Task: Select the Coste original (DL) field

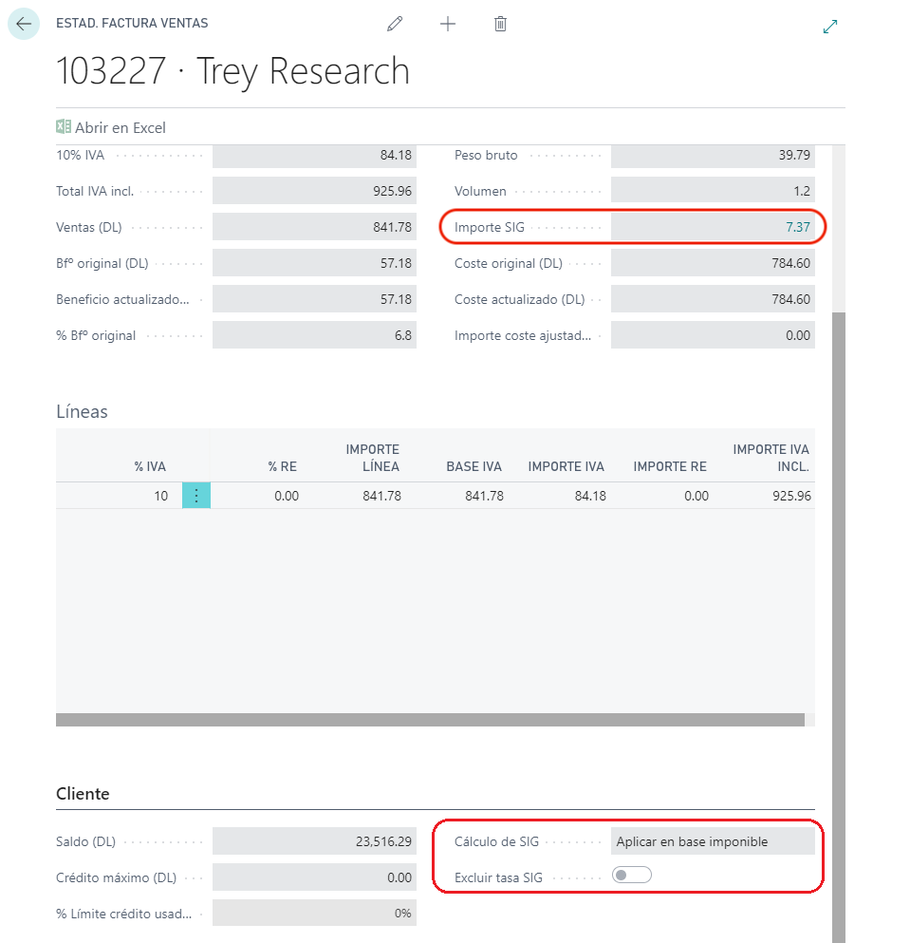Action: (713, 263)
